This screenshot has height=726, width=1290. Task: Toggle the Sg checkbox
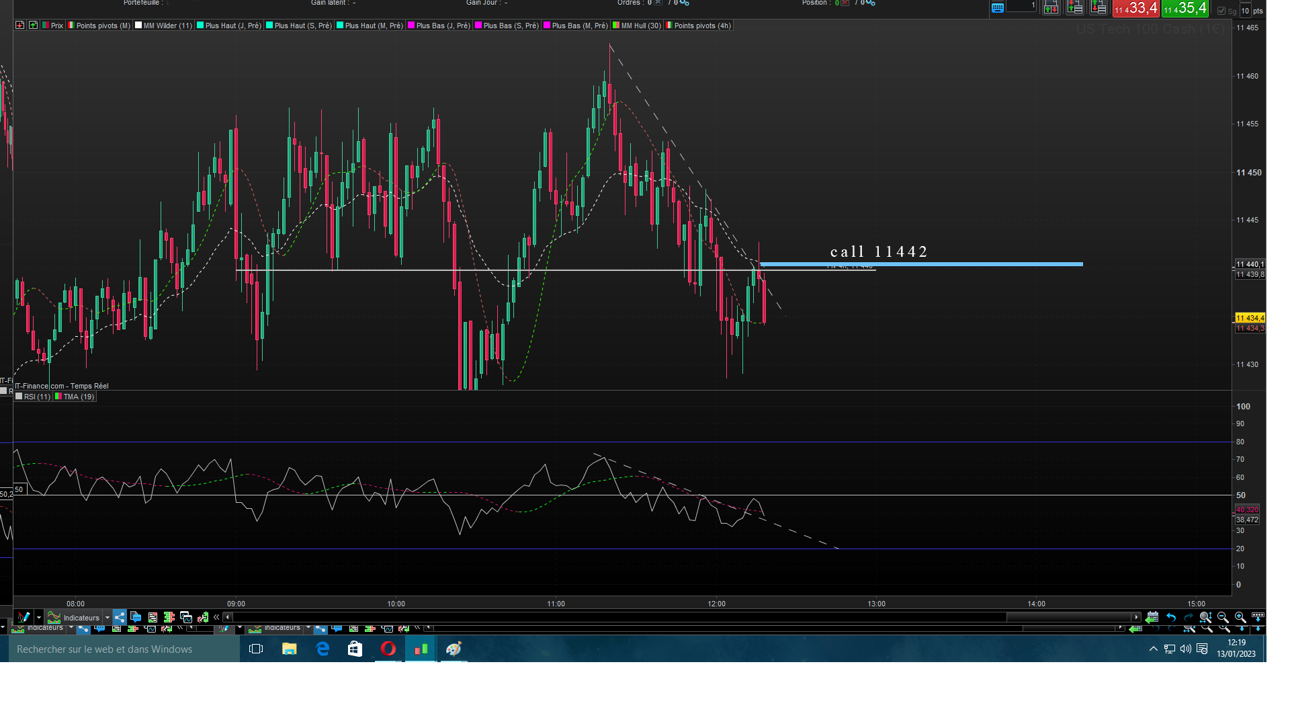pyautogui.click(x=1221, y=11)
